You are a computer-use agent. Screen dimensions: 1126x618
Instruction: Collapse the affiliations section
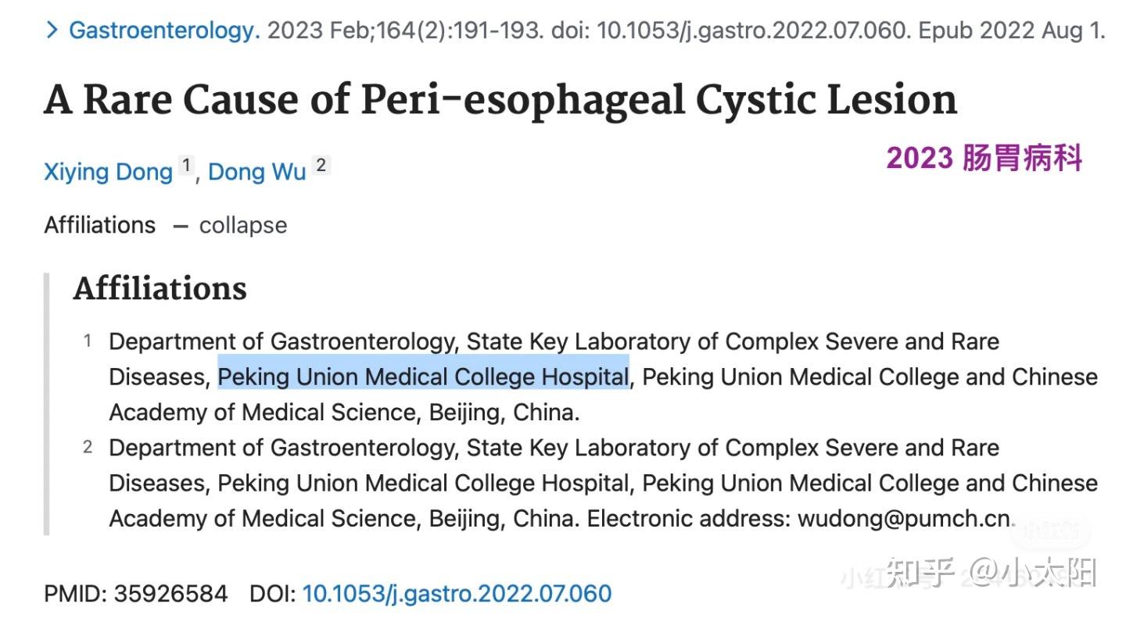coord(242,226)
